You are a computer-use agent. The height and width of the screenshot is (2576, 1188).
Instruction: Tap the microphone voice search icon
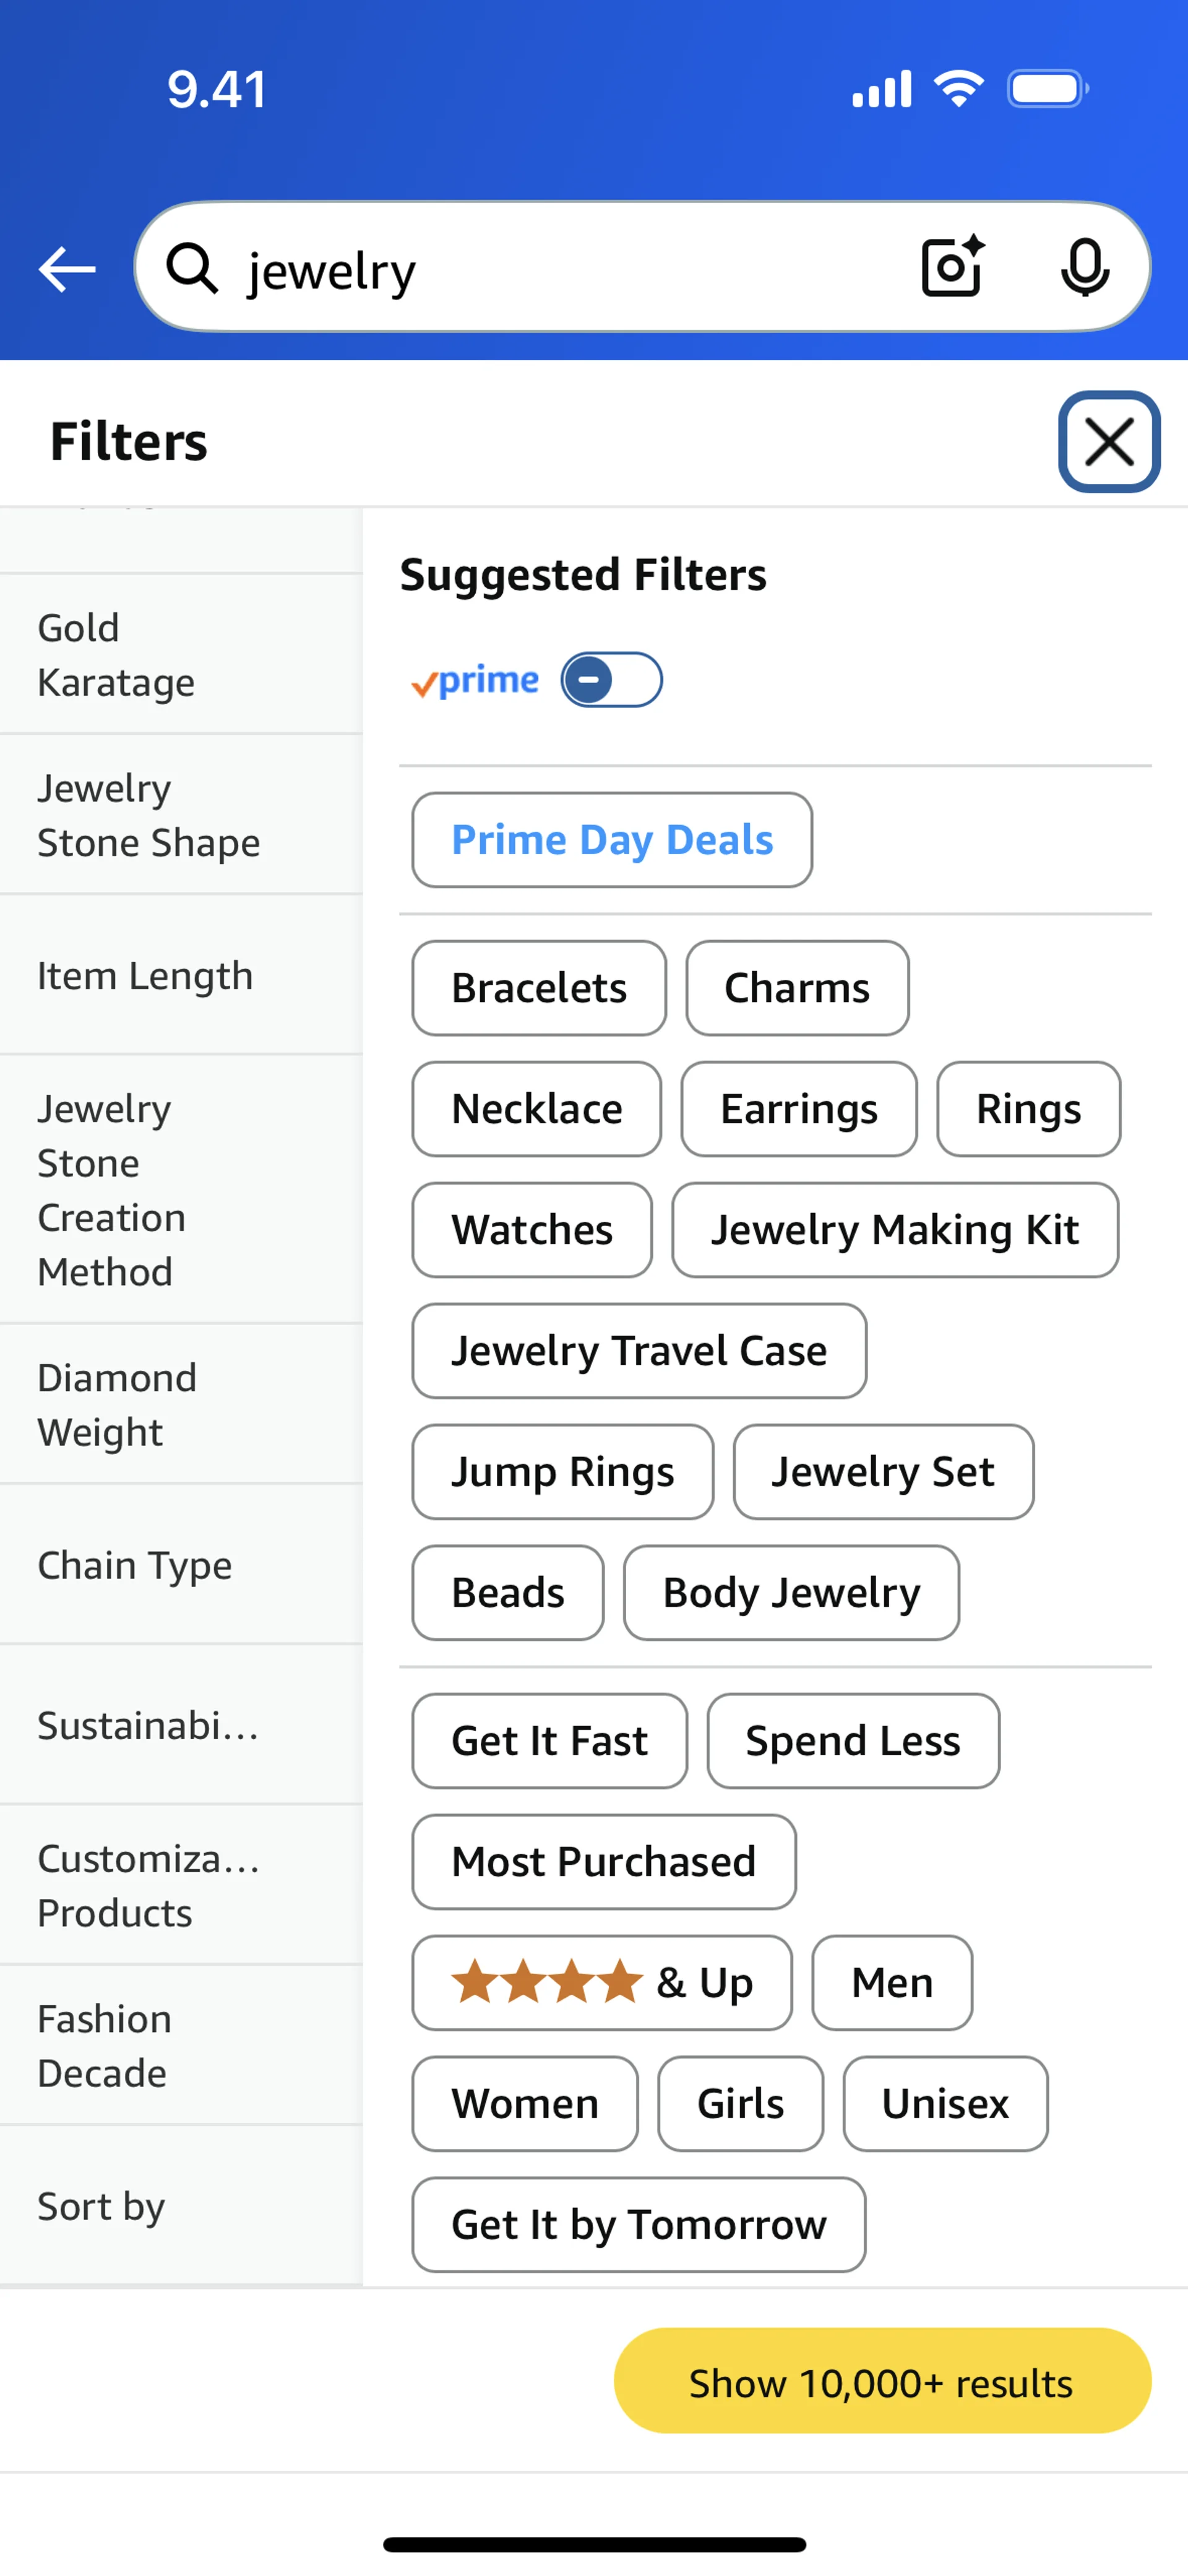pyautogui.click(x=1084, y=268)
